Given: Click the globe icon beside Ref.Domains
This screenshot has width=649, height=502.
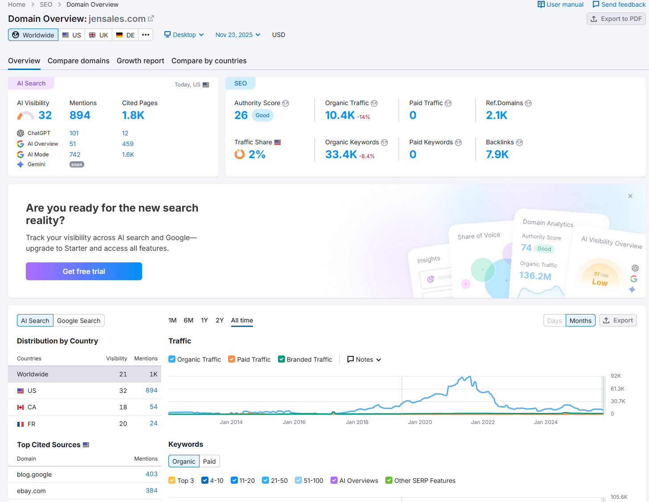Looking at the screenshot, I should coord(528,103).
